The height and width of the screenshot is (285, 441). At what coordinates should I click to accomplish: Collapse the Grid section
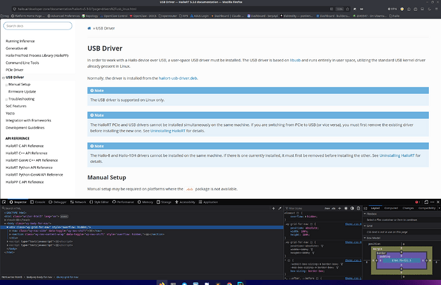coord(365,226)
